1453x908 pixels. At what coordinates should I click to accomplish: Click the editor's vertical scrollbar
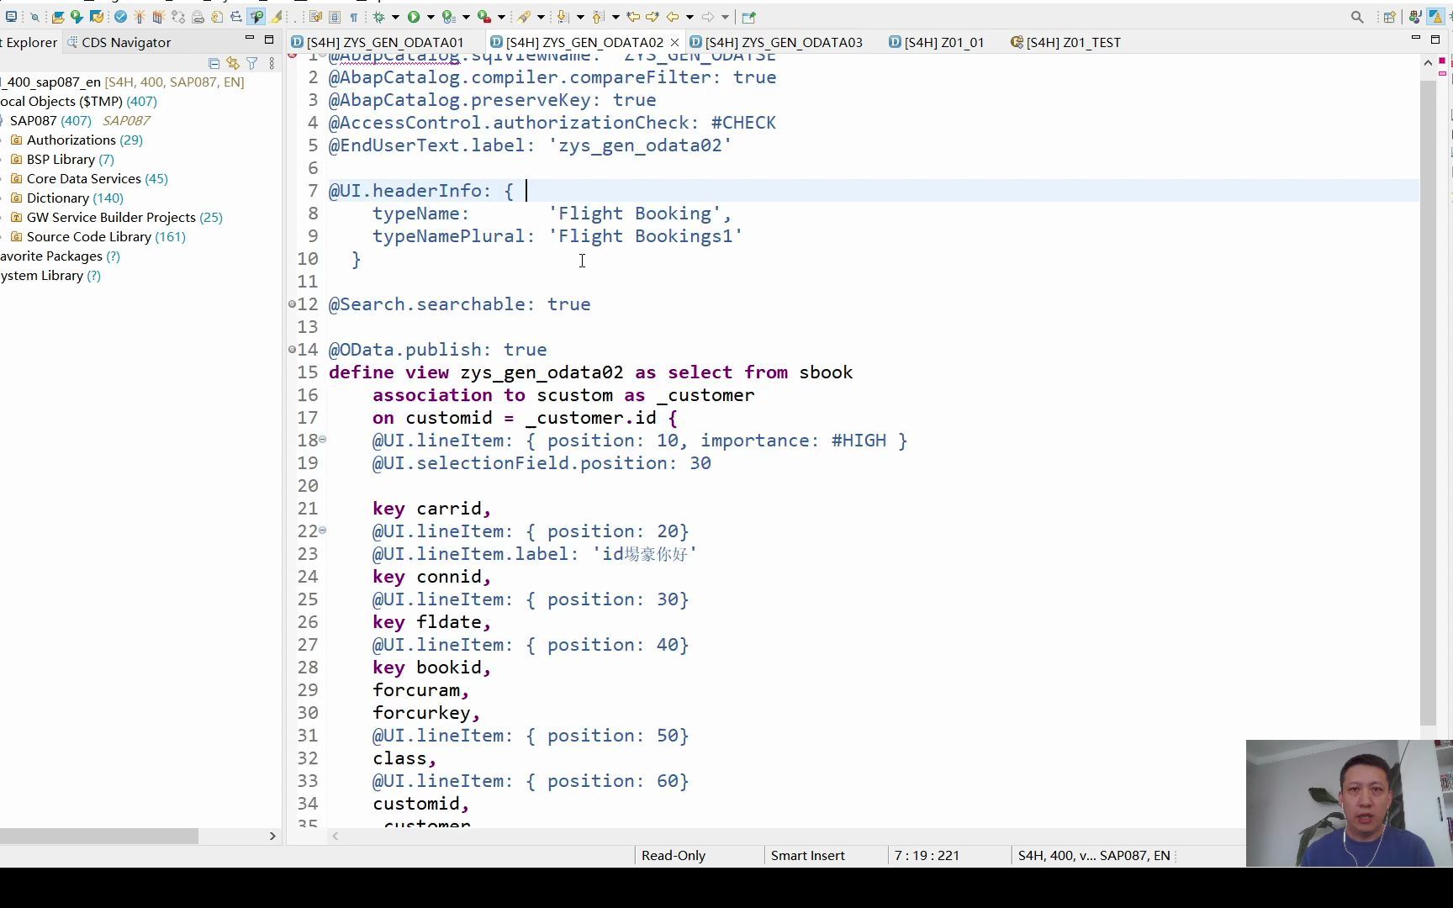click(x=1429, y=336)
